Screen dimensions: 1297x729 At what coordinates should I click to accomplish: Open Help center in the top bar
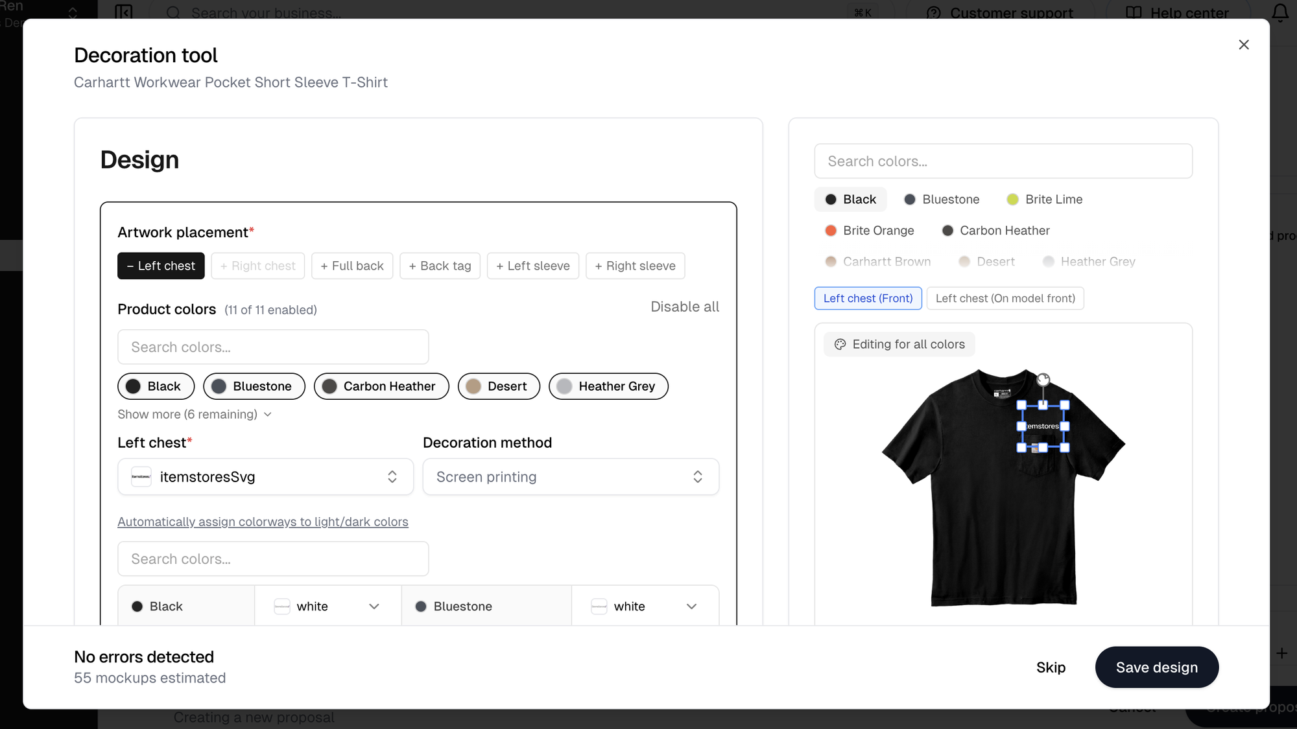click(x=1177, y=13)
